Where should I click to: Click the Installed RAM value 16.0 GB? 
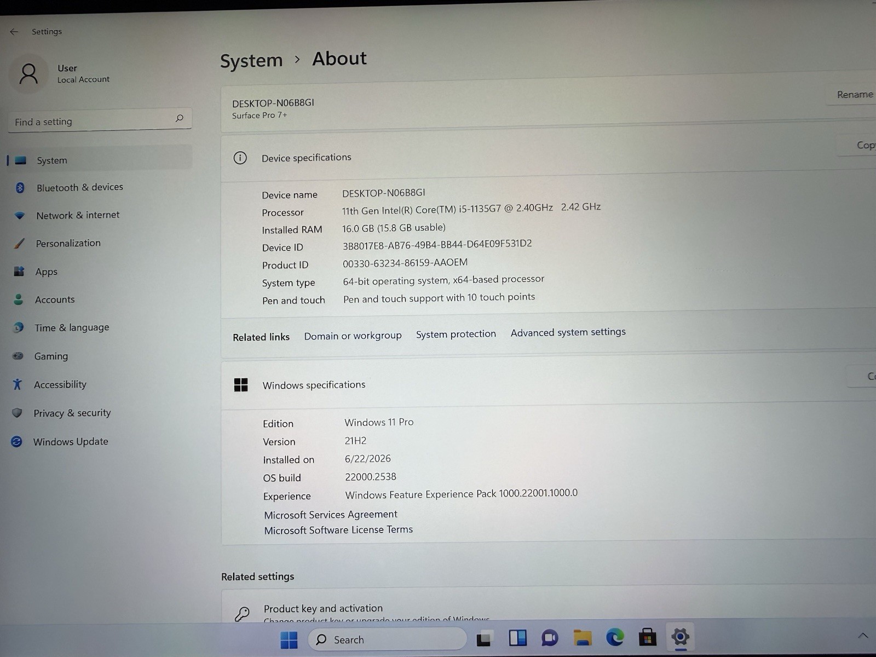pos(394,228)
